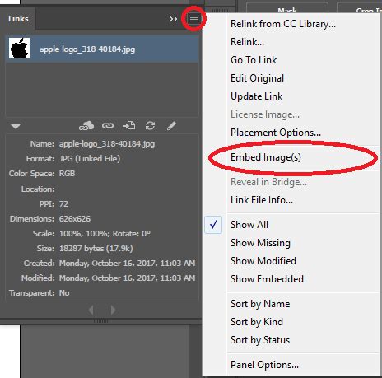The image size is (382, 378).
Task: Open Placement Options...
Action: (276, 133)
